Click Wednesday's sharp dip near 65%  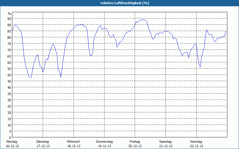[x=91, y=55]
